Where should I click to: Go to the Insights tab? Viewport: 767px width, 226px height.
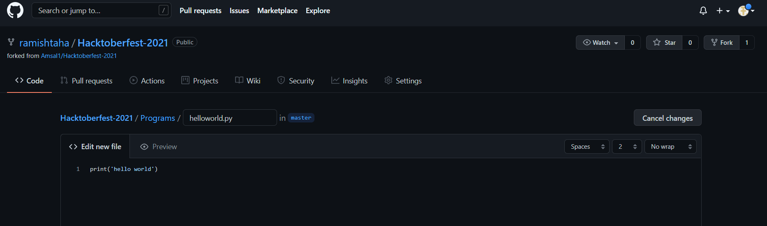(x=349, y=81)
